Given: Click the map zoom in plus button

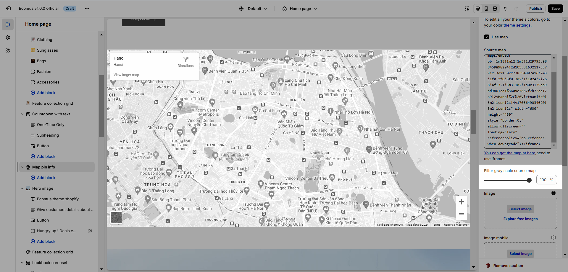Looking at the screenshot, I should coord(461,202).
